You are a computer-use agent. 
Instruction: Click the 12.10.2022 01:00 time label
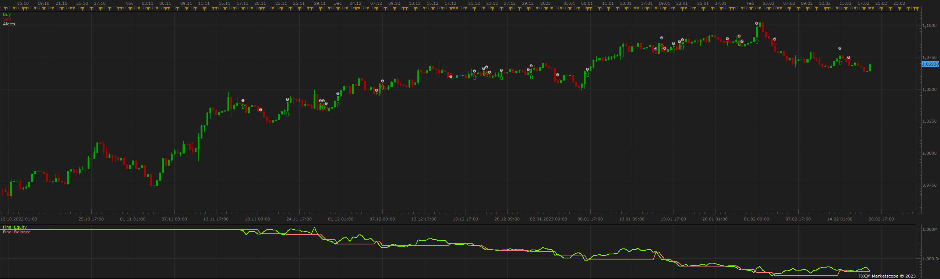click(18, 219)
